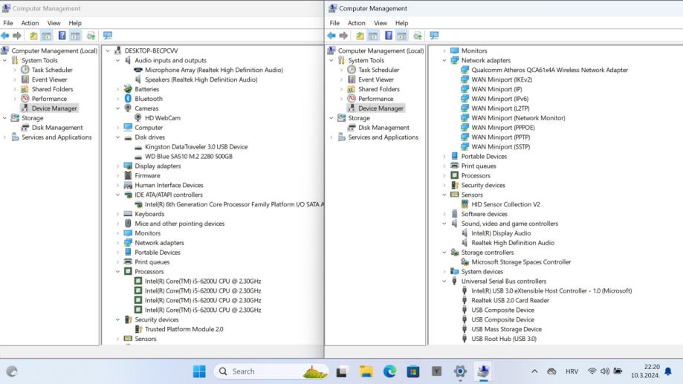Select the HD WebCam device
683x384 pixels.
point(162,118)
